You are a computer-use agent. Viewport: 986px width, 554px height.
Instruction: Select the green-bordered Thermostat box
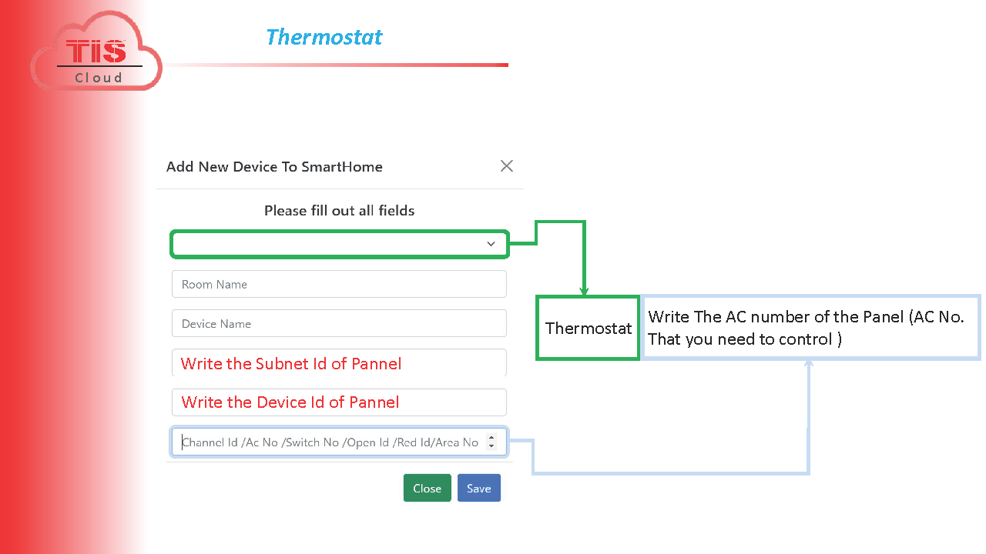[x=589, y=328]
